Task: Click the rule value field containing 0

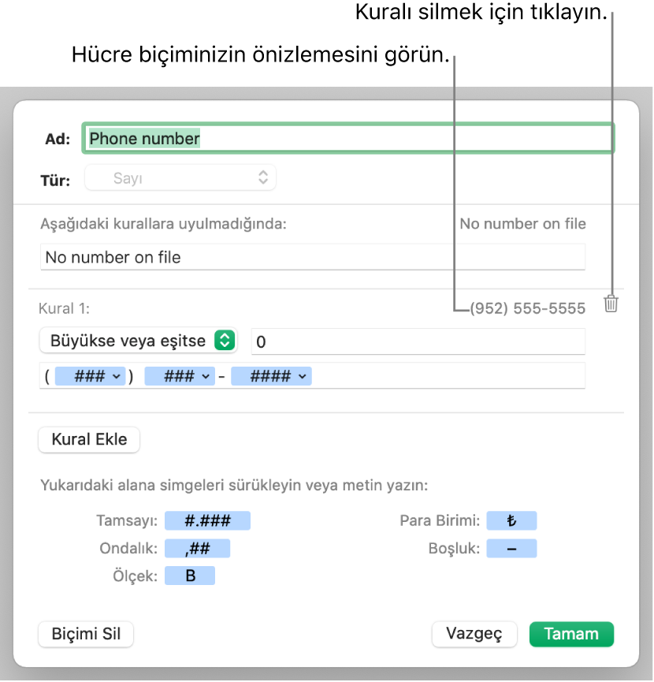Action: click(x=418, y=341)
